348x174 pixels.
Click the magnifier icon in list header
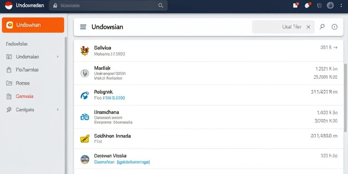322,27
